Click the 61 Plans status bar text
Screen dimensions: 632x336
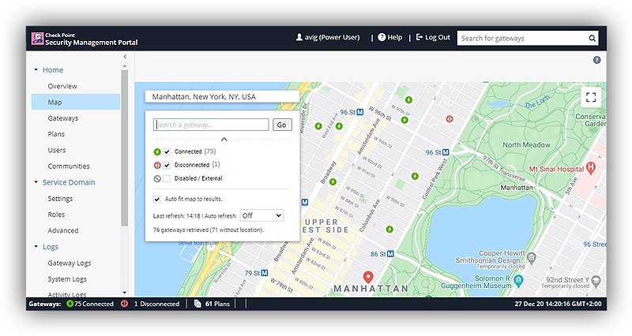pos(217,304)
